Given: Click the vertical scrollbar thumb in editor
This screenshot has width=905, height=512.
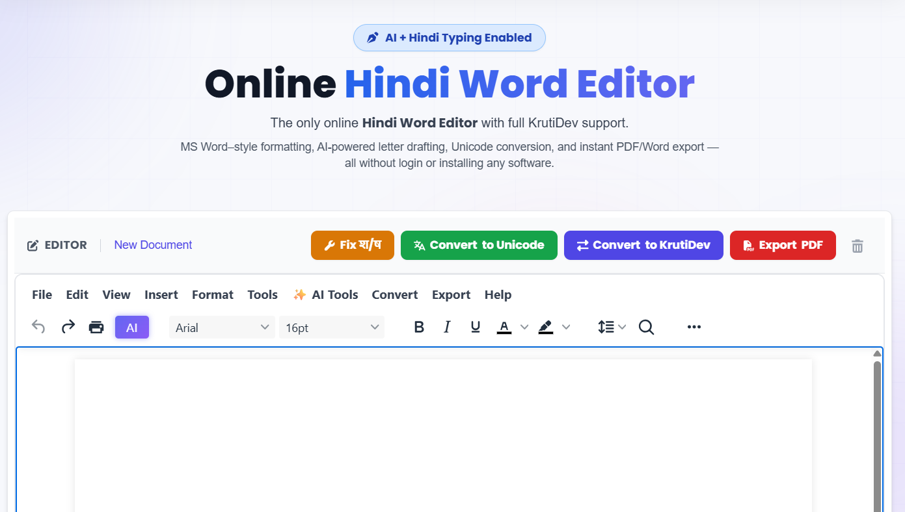Looking at the screenshot, I should [877, 436].
